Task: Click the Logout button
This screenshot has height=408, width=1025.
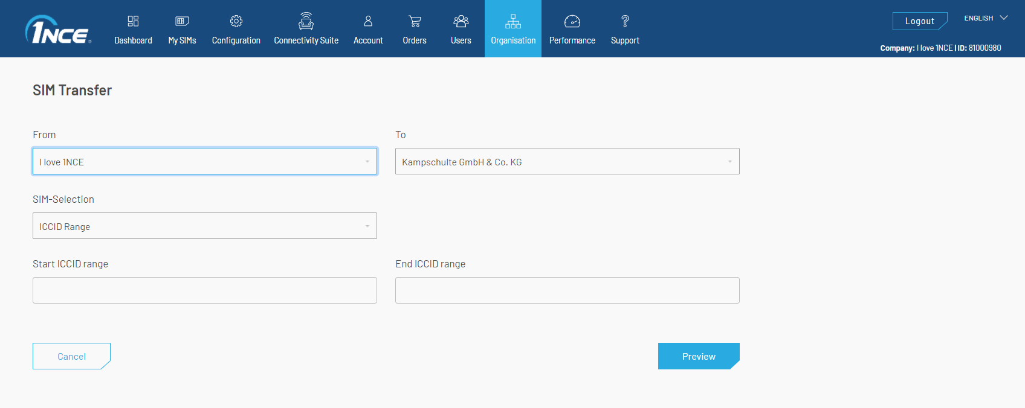Action: (920, 21)
